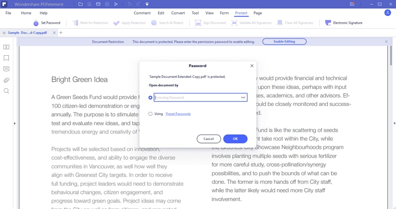
Task: Open the comments panel icon
Action: [x=6, y=69]
